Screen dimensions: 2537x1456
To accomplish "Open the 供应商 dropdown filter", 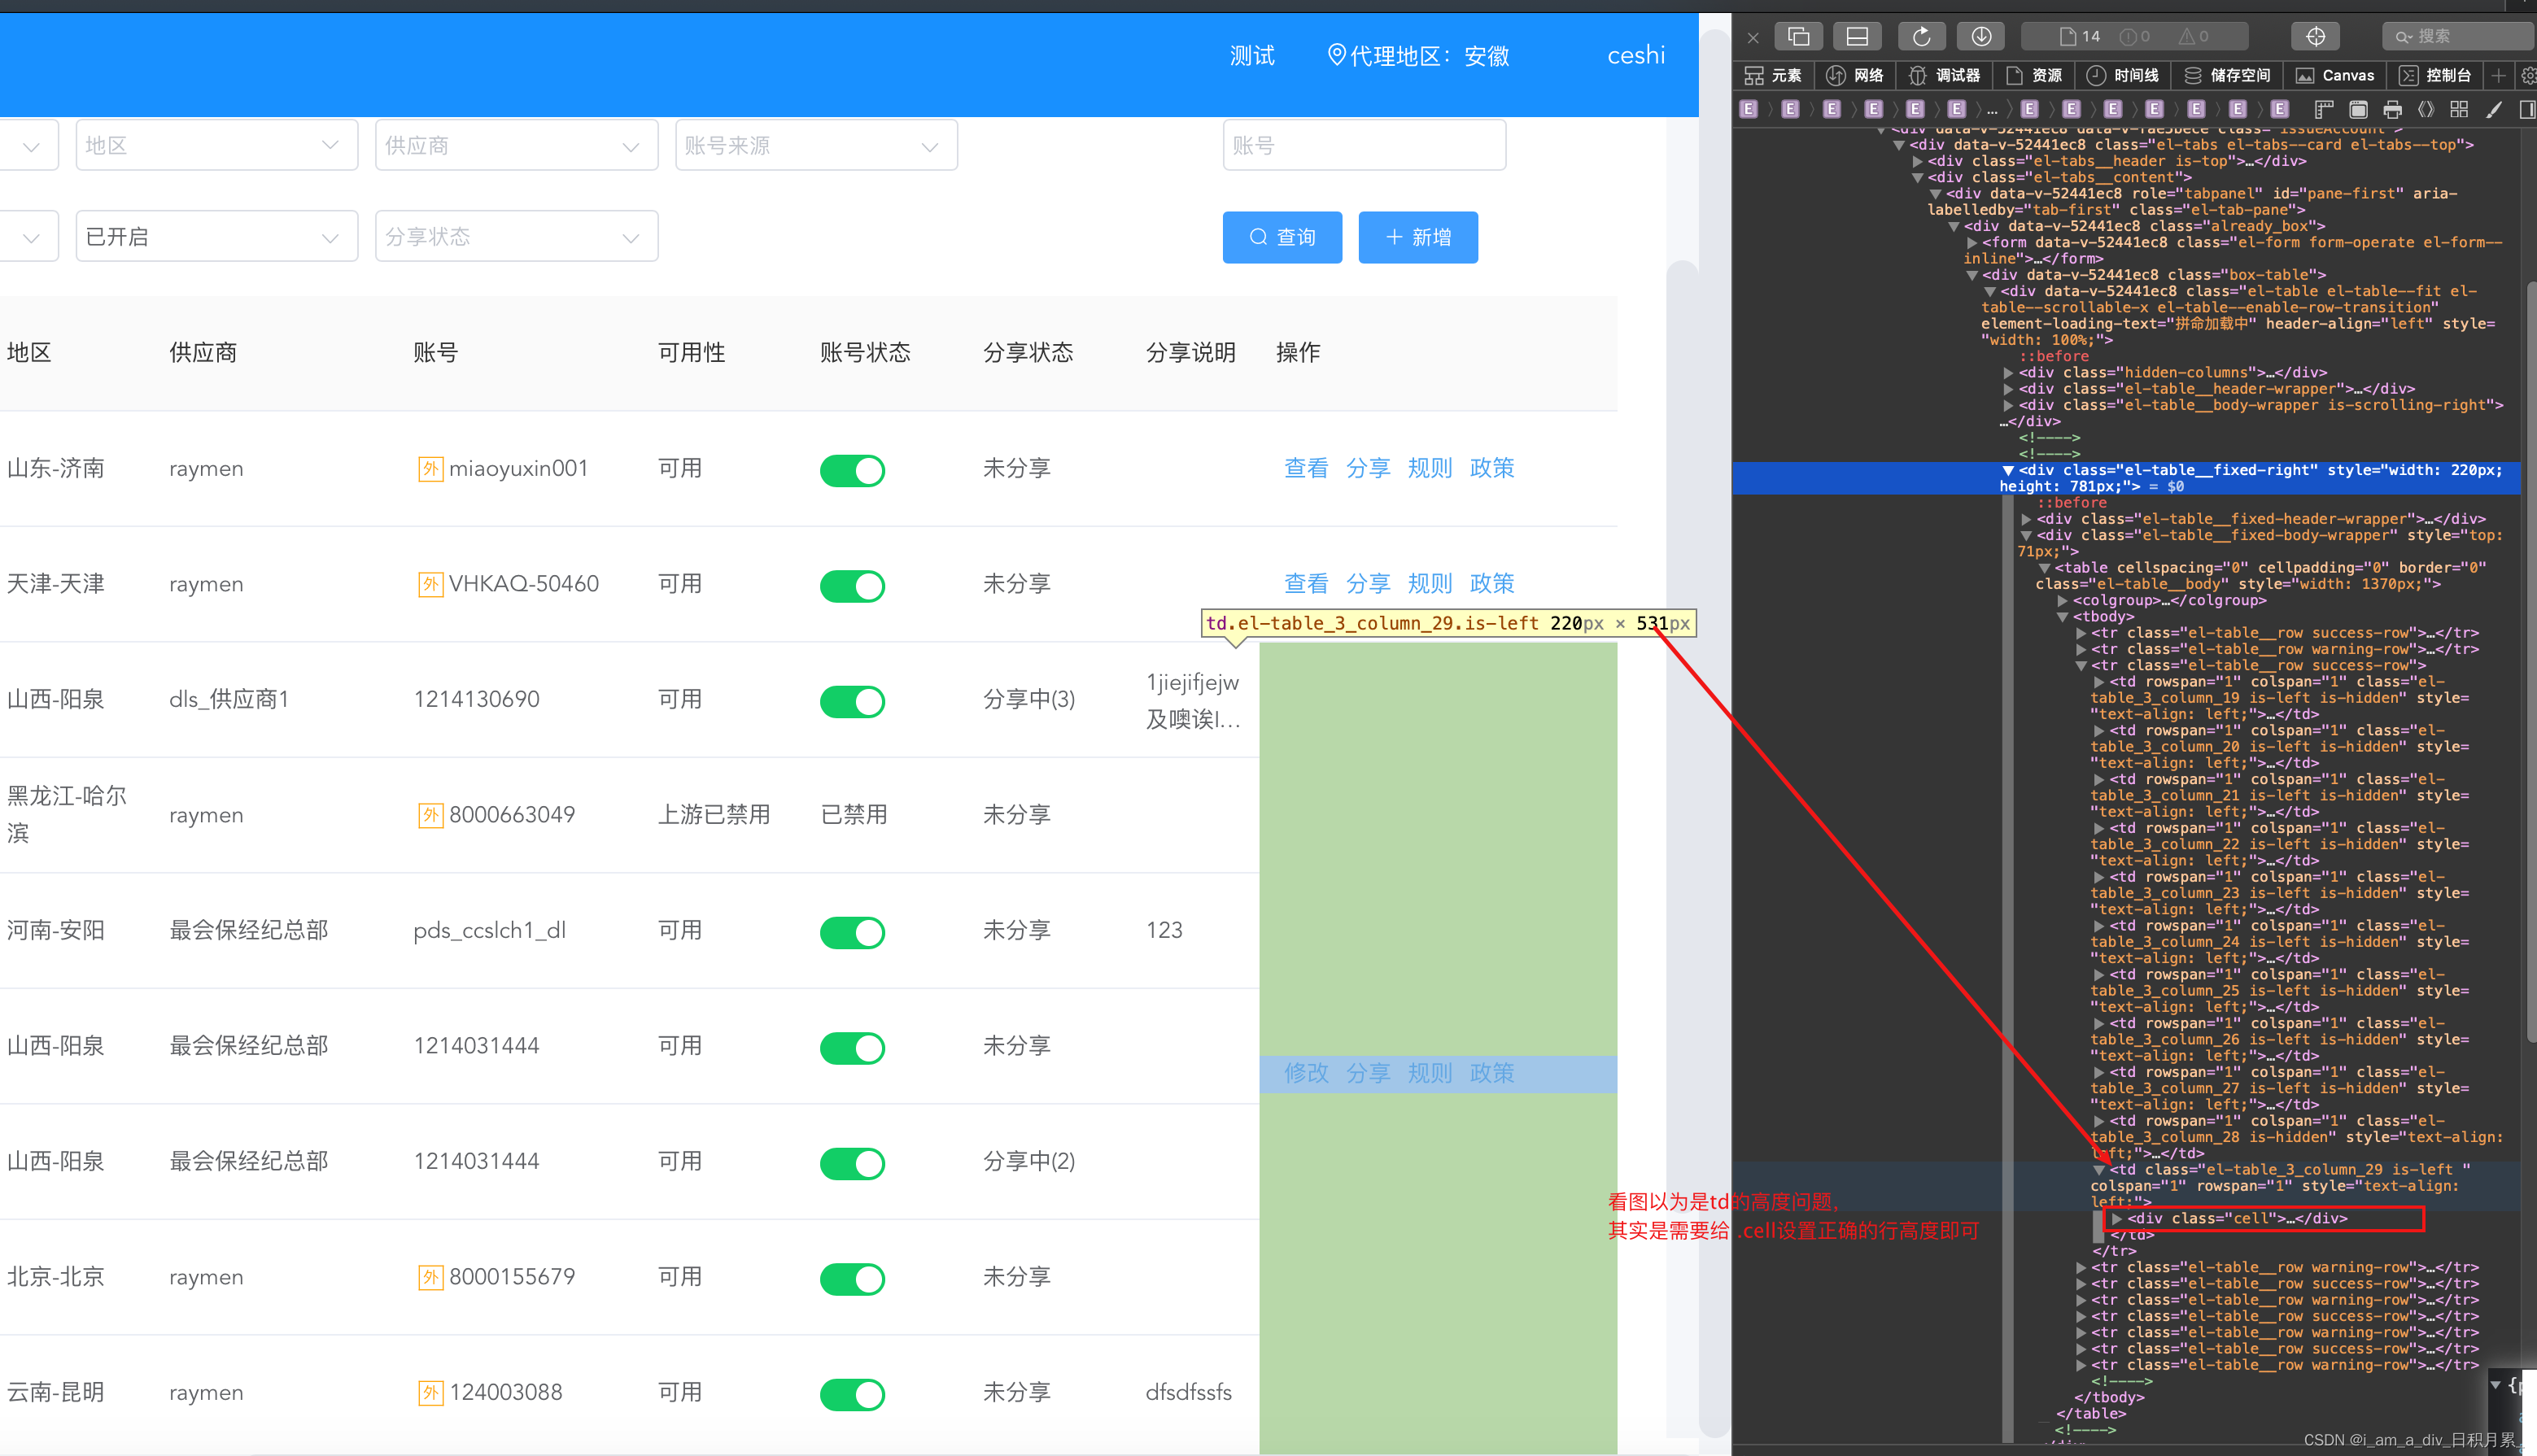I will tap(516, 146).
